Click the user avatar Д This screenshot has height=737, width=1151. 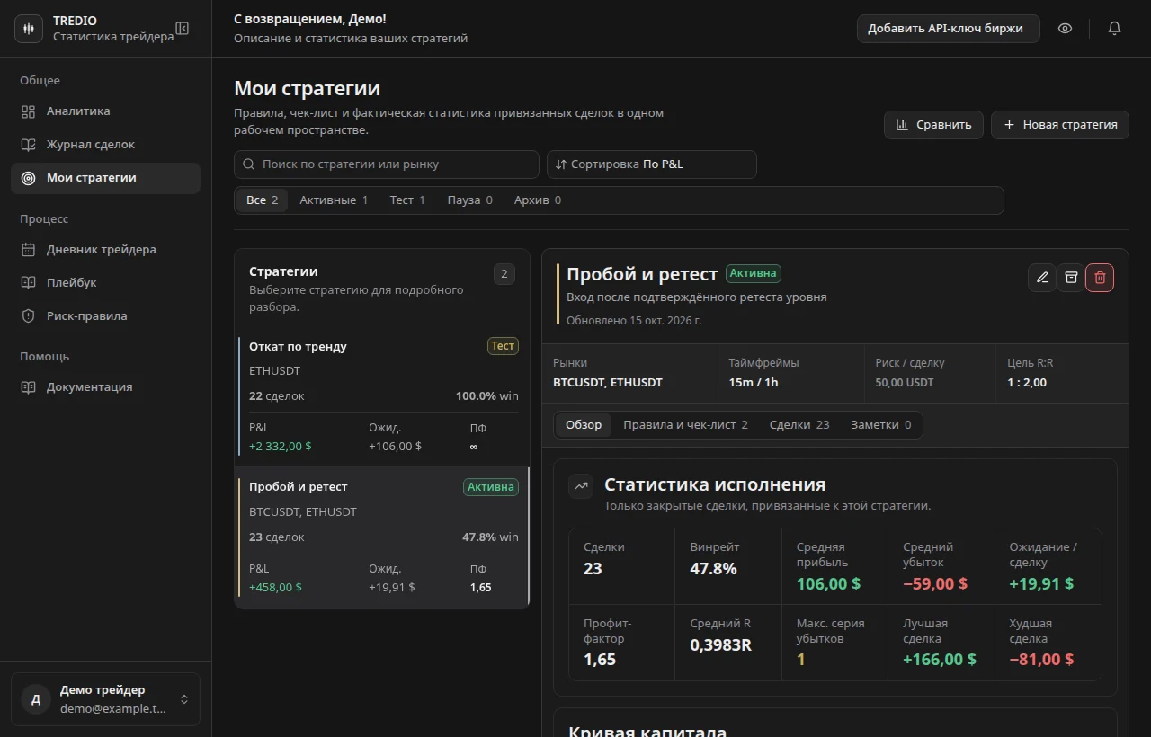coord(36,699)
